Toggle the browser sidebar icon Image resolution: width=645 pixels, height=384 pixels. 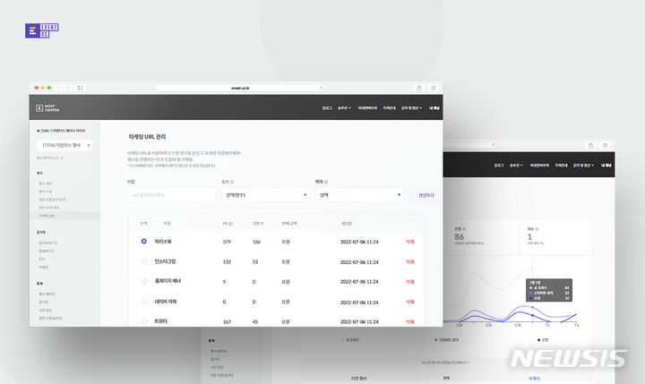tap(80, 88)
